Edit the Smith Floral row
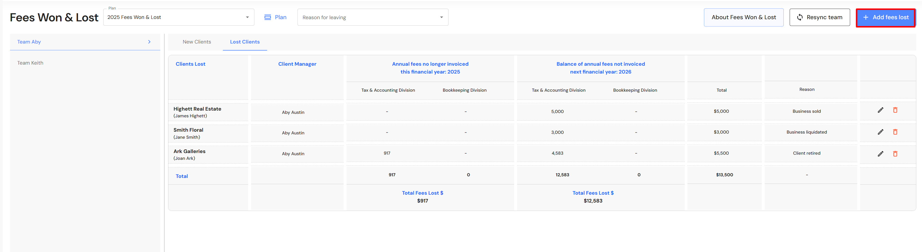 880,132
